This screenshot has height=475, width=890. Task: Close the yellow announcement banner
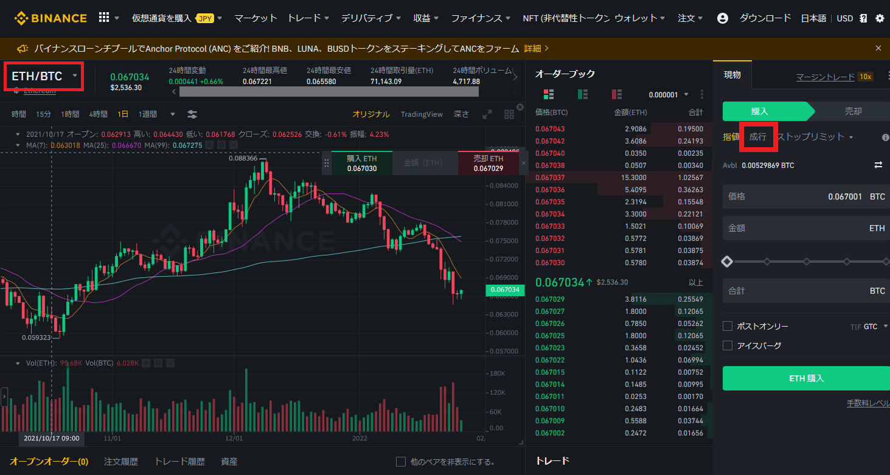(x=878, y=48)
